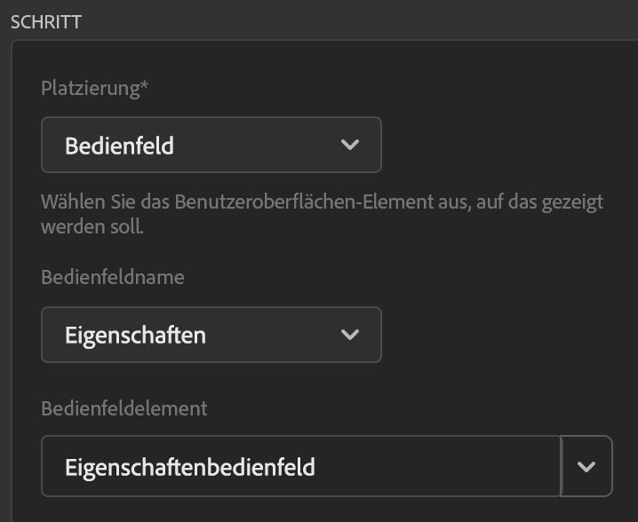Click the Bedienfeldname field label
Image resolution: width=638 pixels, height=522 pixels.
point(113,277)
